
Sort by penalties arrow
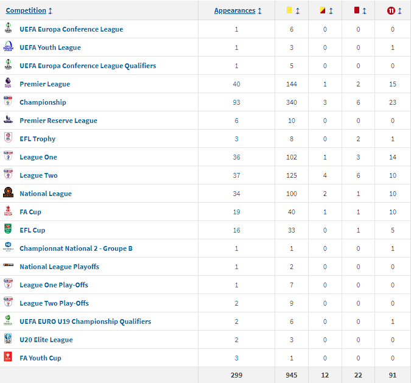point(399,11)
